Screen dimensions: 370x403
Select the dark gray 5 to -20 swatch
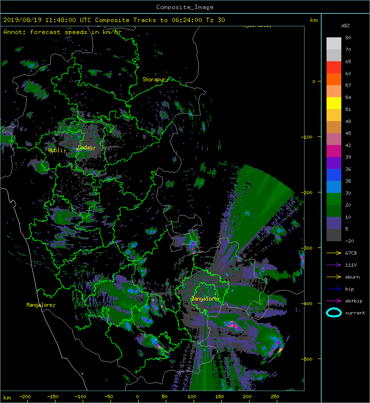(x=334, y=235)
